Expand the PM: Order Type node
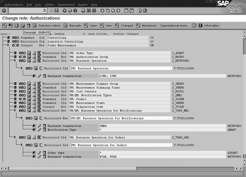 point(15,53)
